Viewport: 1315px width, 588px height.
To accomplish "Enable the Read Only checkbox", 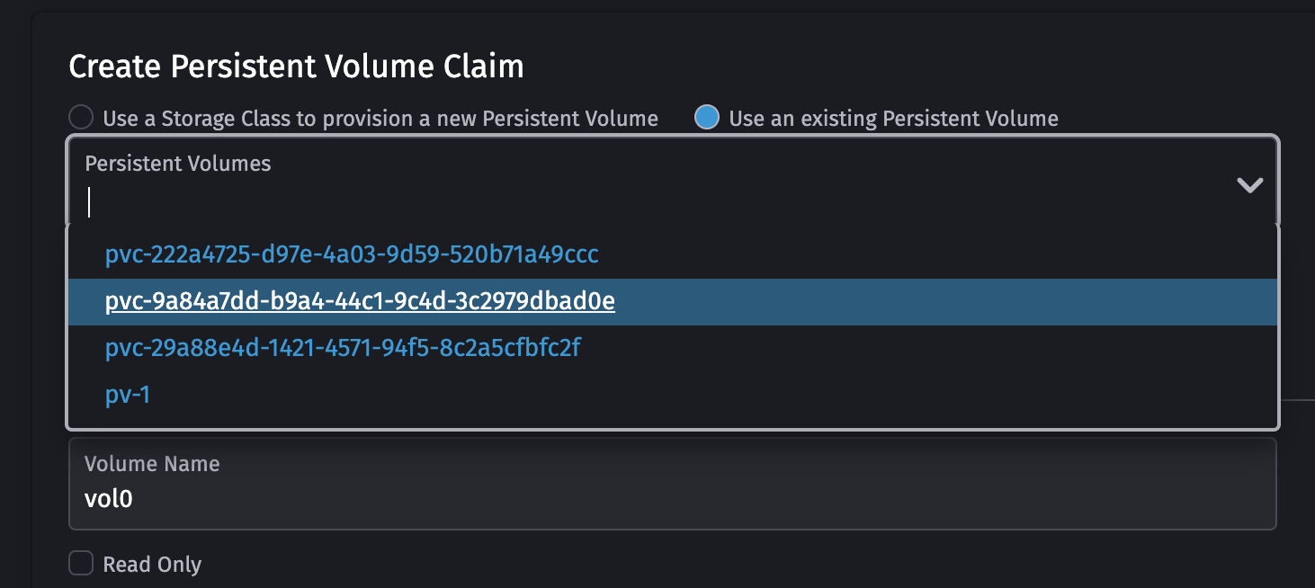I will [80, 563].
